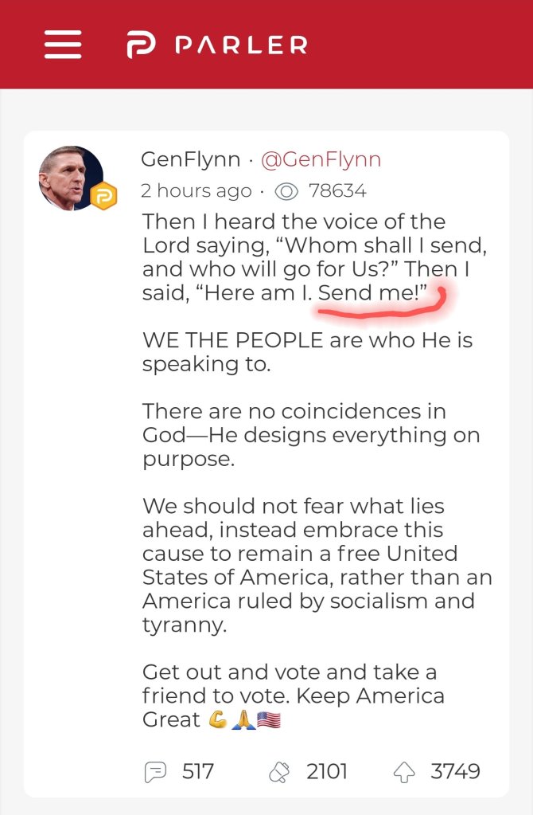Click the "2 hours ago" timestamp
The height and width of the screenshot is (815, 533).
[196, 191]
